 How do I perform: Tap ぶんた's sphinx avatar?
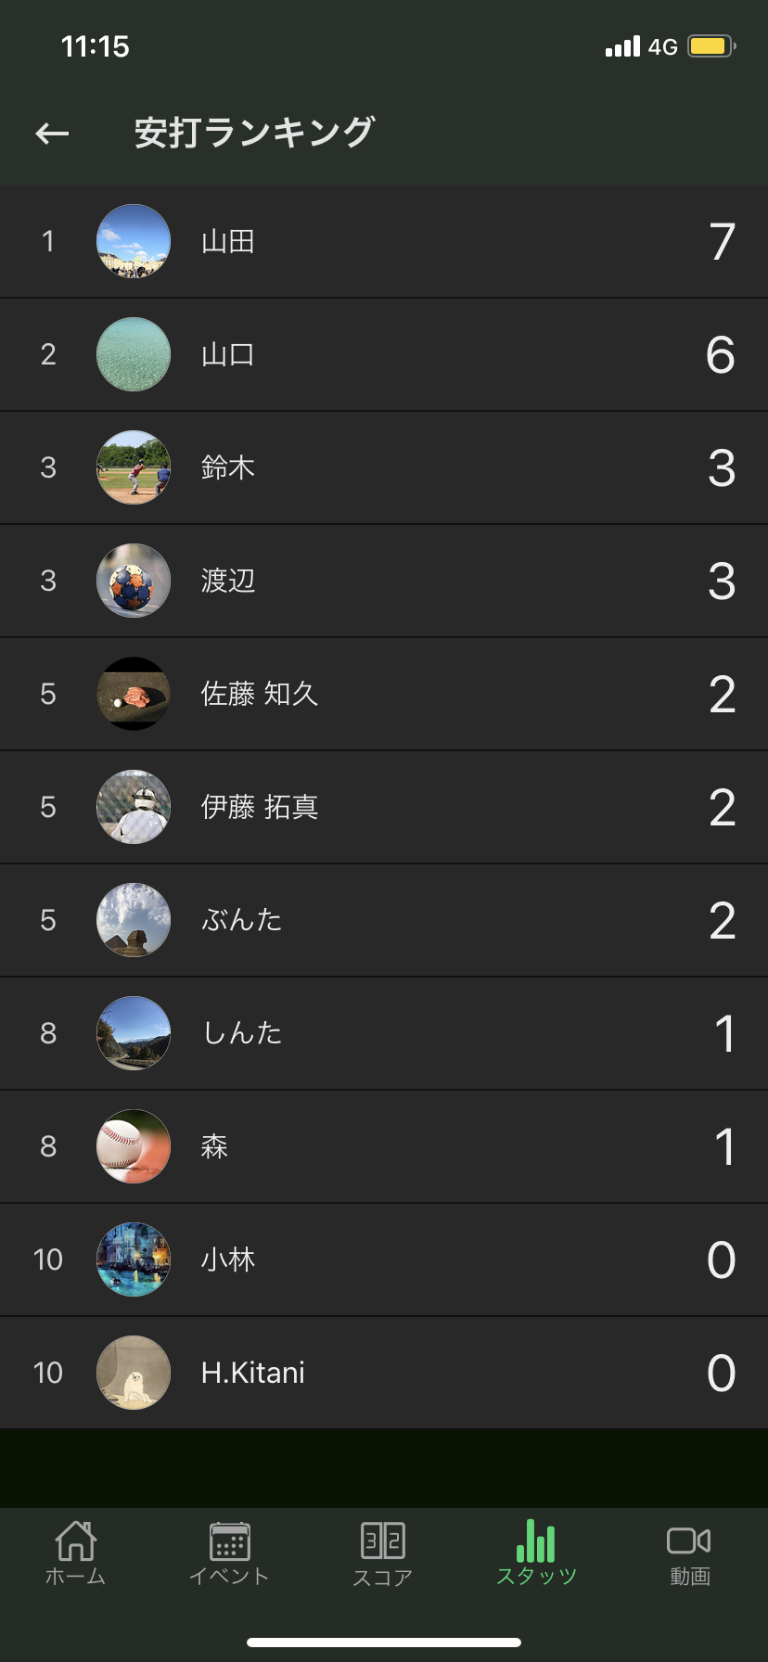134,920
